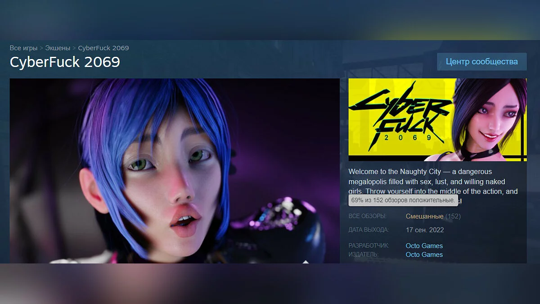The image size is (540, 304).
Task: Click the 'ВСЕ ОБЗОРЫ:' label
Action: click(x=367, y=216)
